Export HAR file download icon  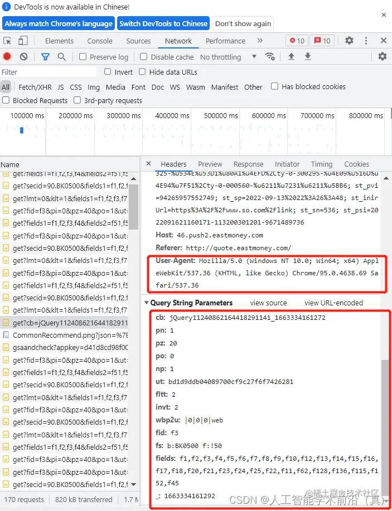click(x=308, y=56)
